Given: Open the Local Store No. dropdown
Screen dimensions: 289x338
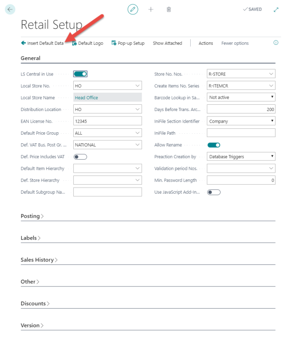Looking at the screenshot, I should (x=138, y=86).
